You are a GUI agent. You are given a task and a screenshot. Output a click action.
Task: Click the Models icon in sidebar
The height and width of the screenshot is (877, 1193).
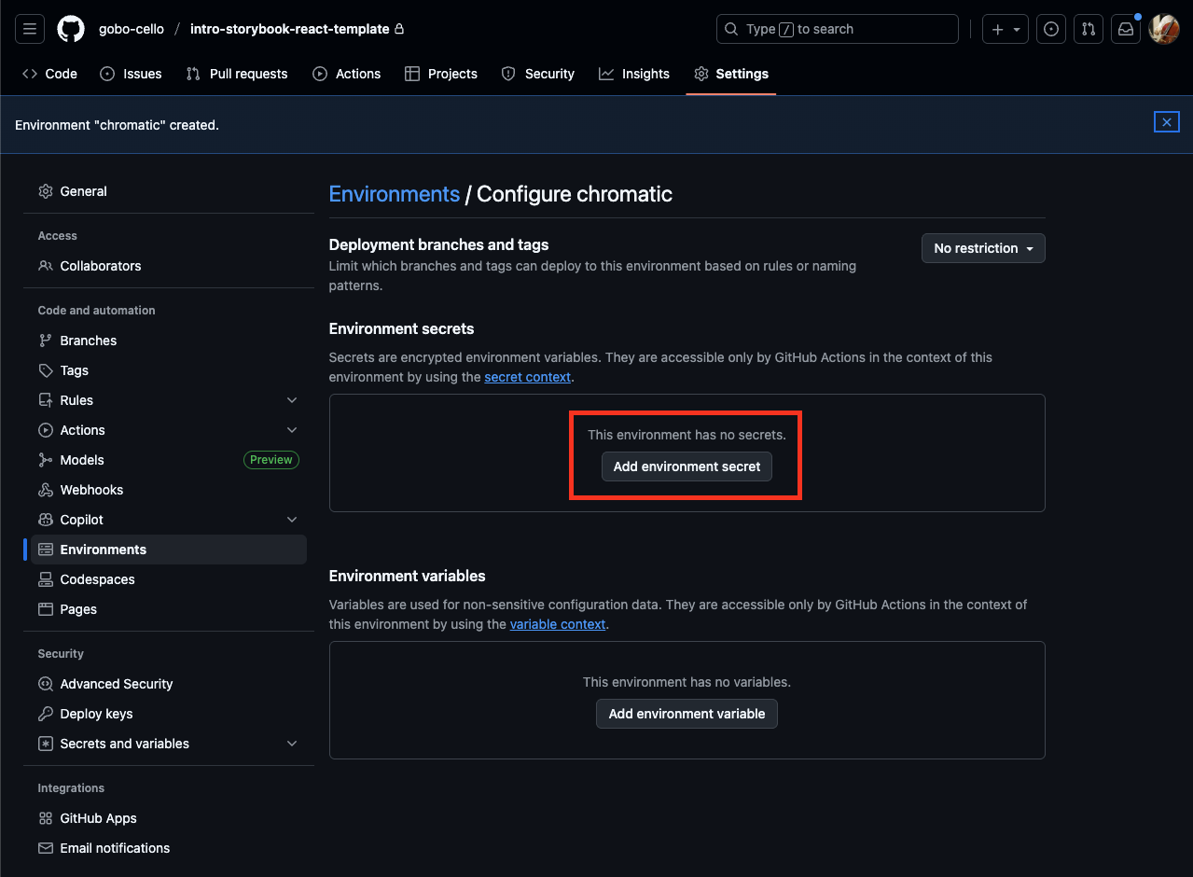click(46, 460)
